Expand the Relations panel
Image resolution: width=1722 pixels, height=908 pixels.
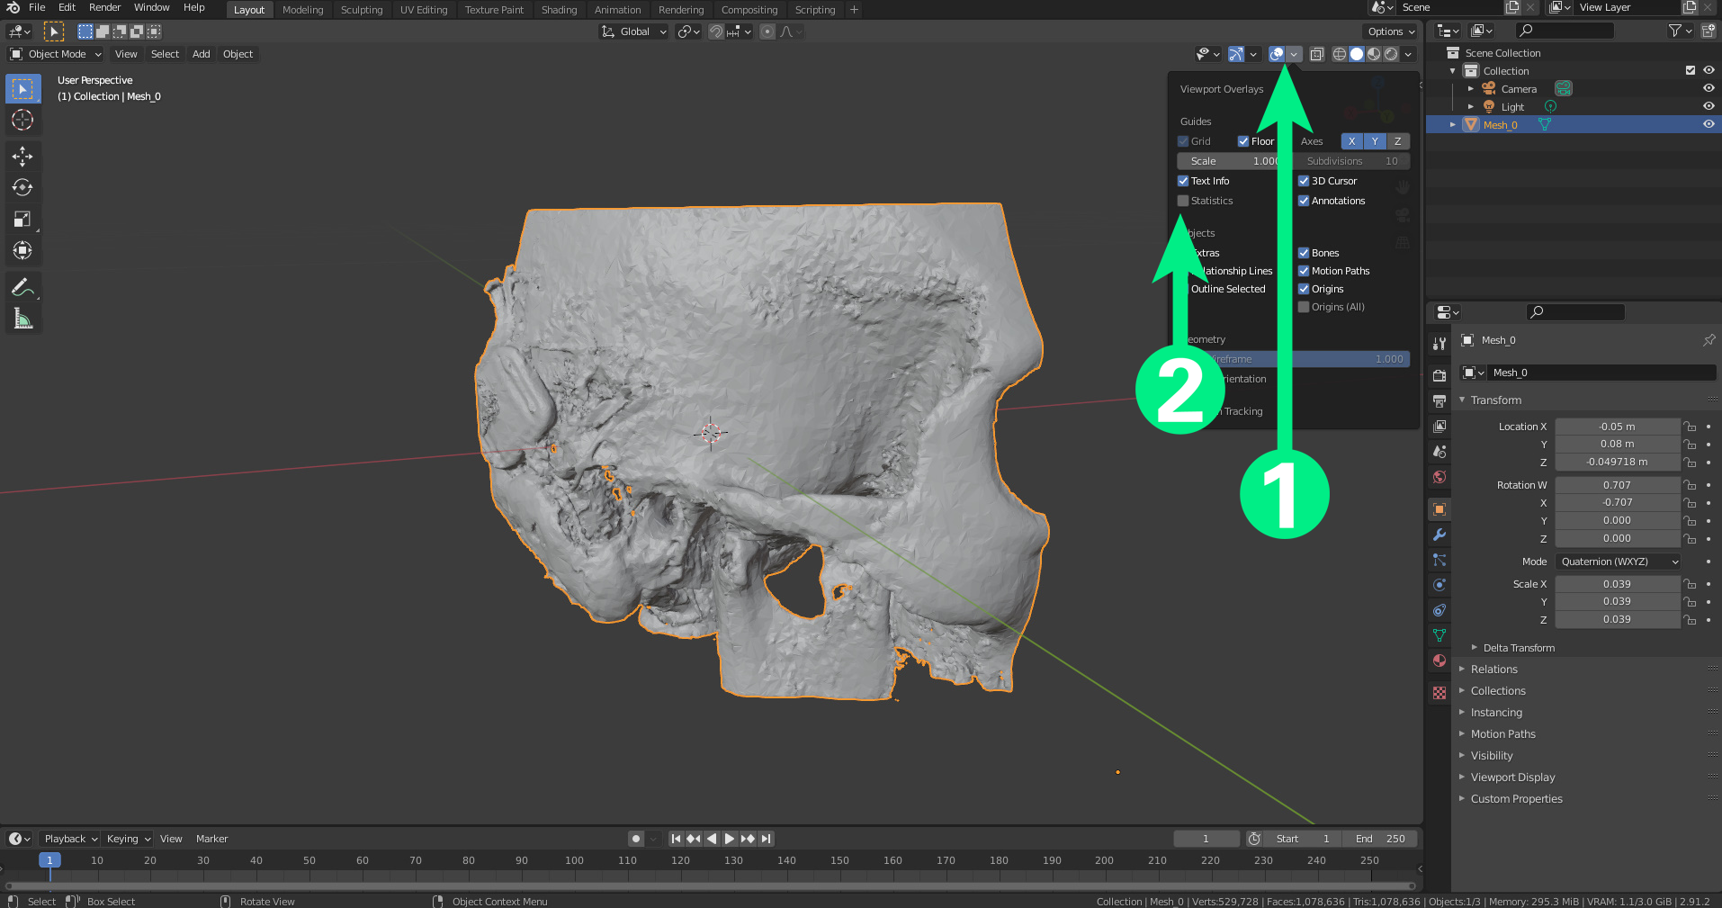pyautogui.click(x=1493, y=670)
